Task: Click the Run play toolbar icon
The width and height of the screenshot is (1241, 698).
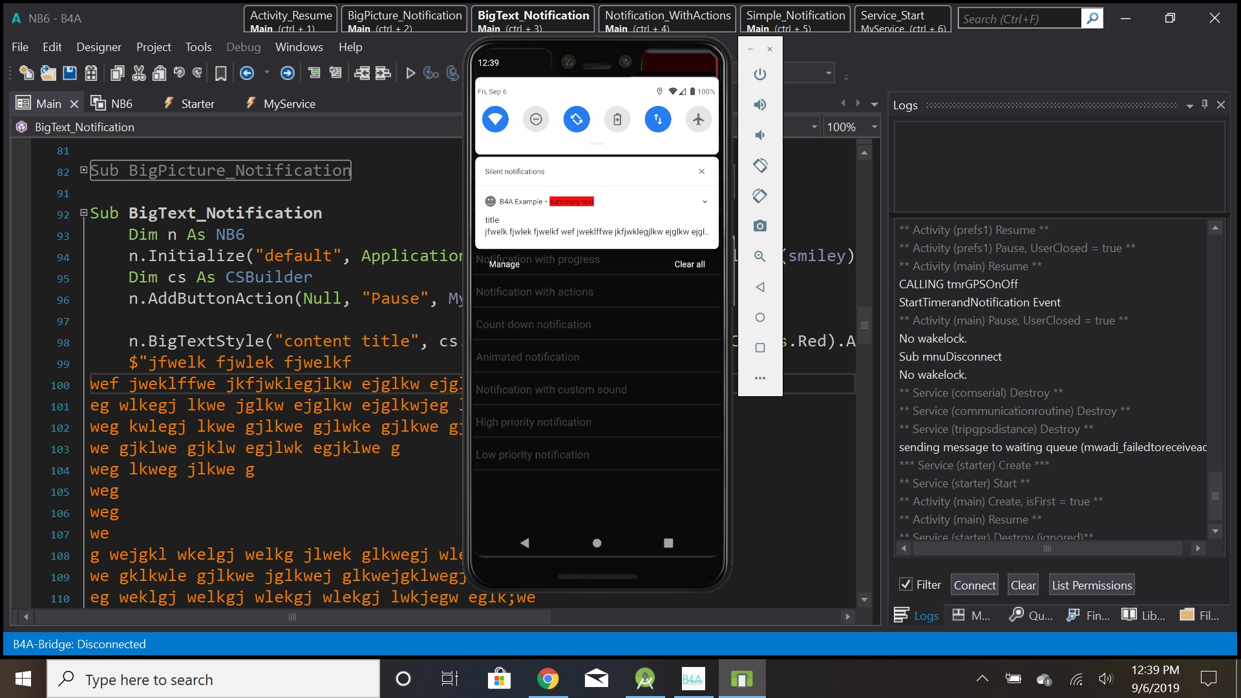Action: (410, 73)
